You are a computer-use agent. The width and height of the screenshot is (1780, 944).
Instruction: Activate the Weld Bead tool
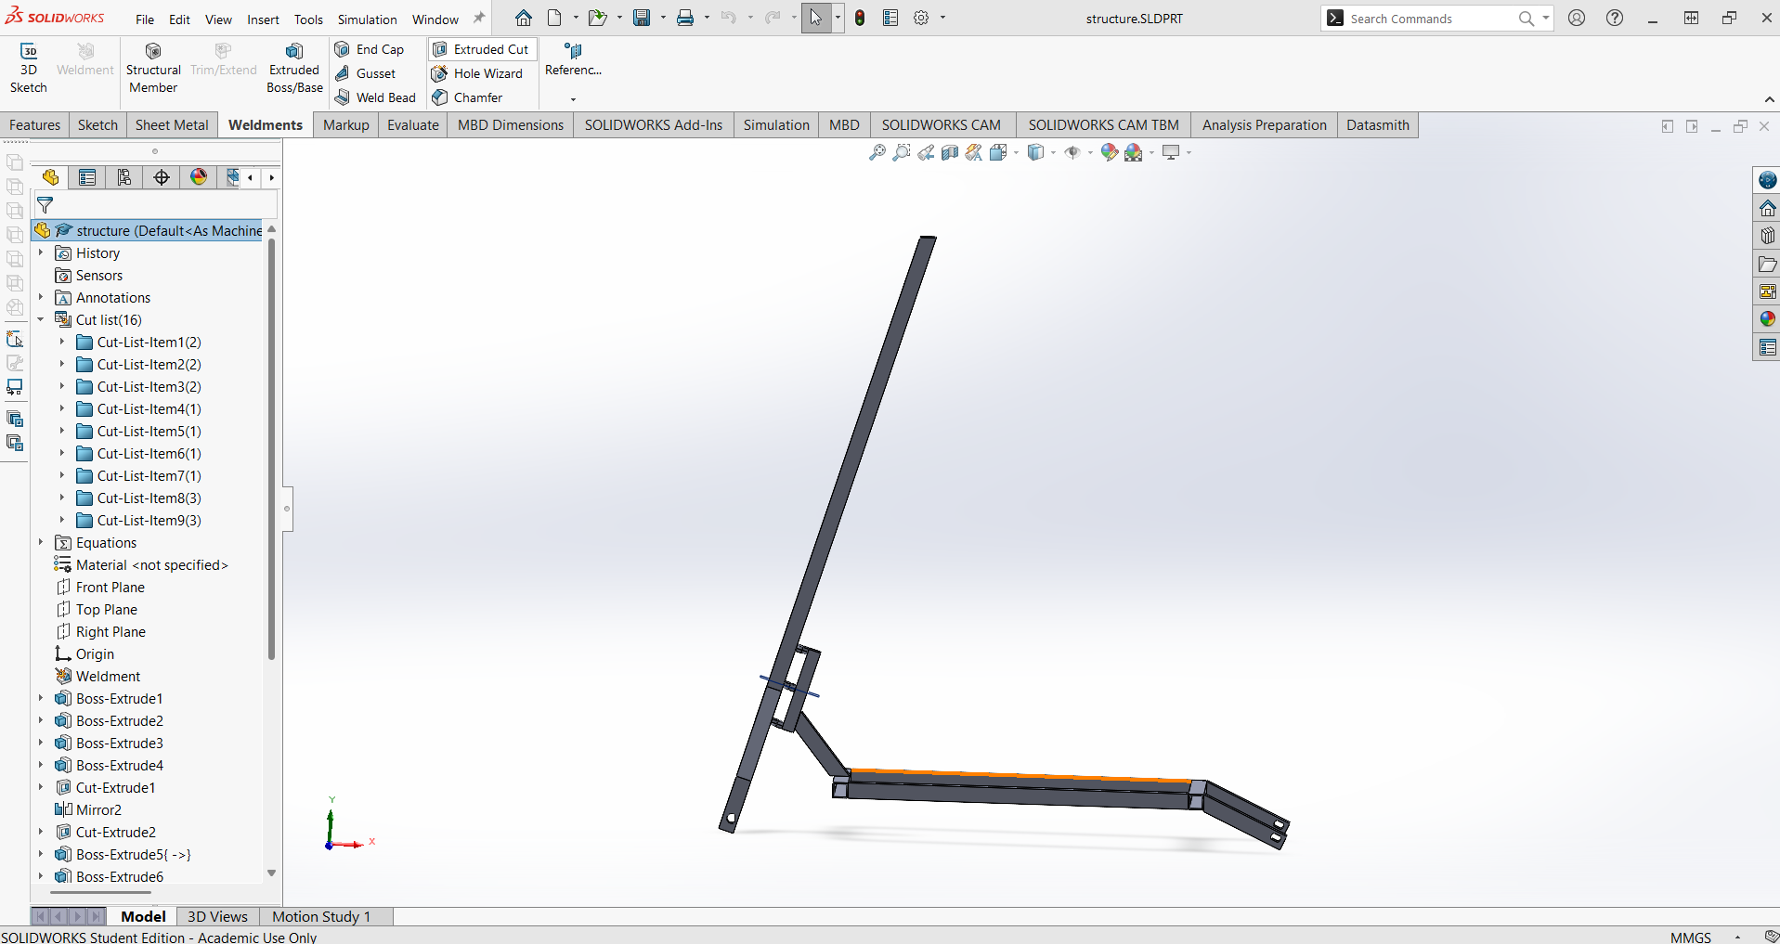pos(375,97)
